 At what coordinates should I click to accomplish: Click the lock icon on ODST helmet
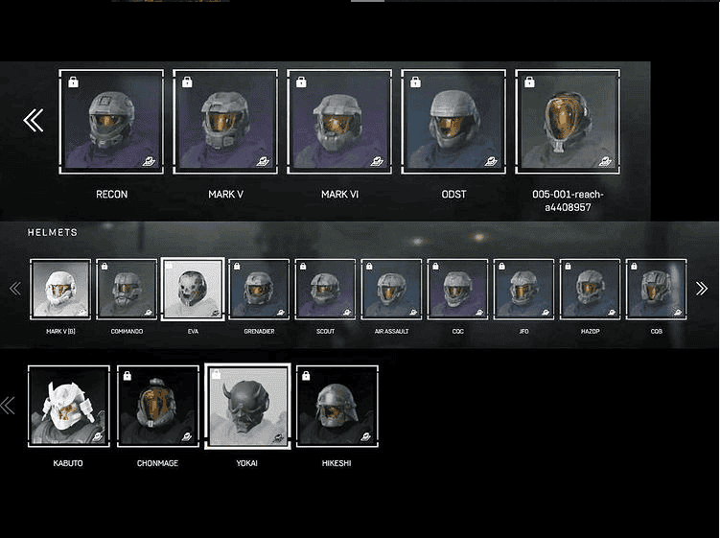[x=415, y=82]
